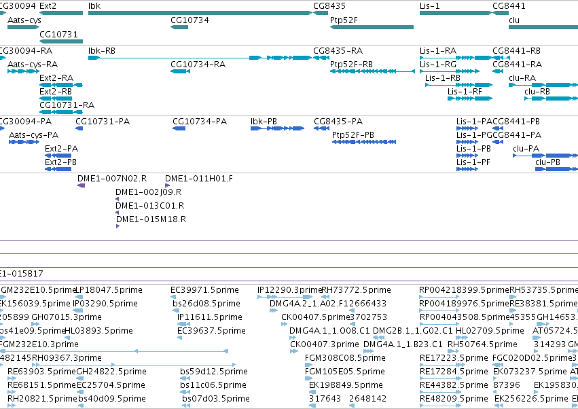Click the clu-RA transcript label
This screenshot has height=409, width=578.
pos(522,78)
